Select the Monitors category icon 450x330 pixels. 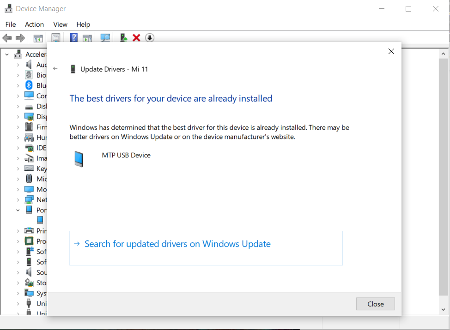pos(29,189)
